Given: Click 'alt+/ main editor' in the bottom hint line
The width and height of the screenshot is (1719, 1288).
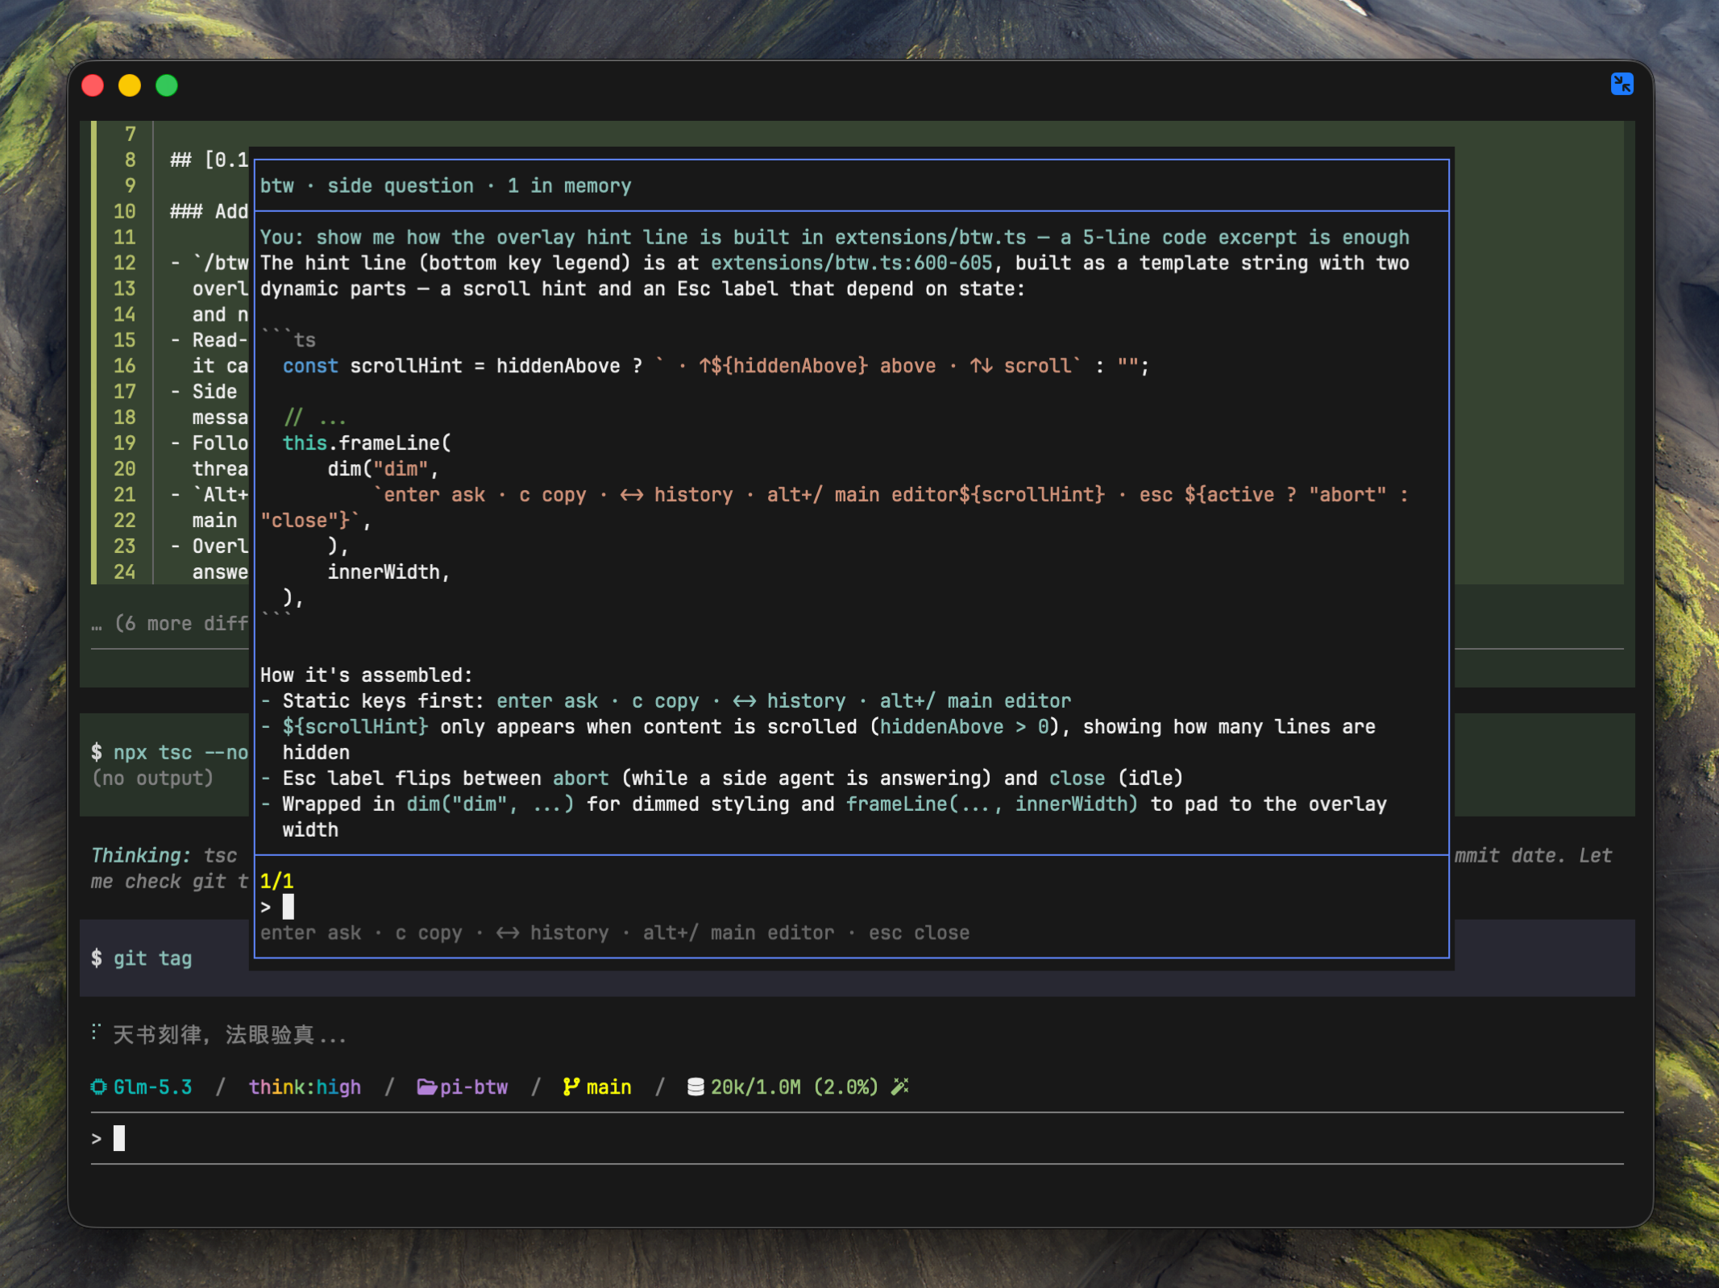Looking at the screenshot, I should click(x=738, y=933).
